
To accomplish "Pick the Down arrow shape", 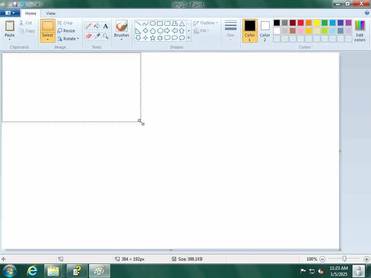I will pyautogui.click(x=138, y=38).
